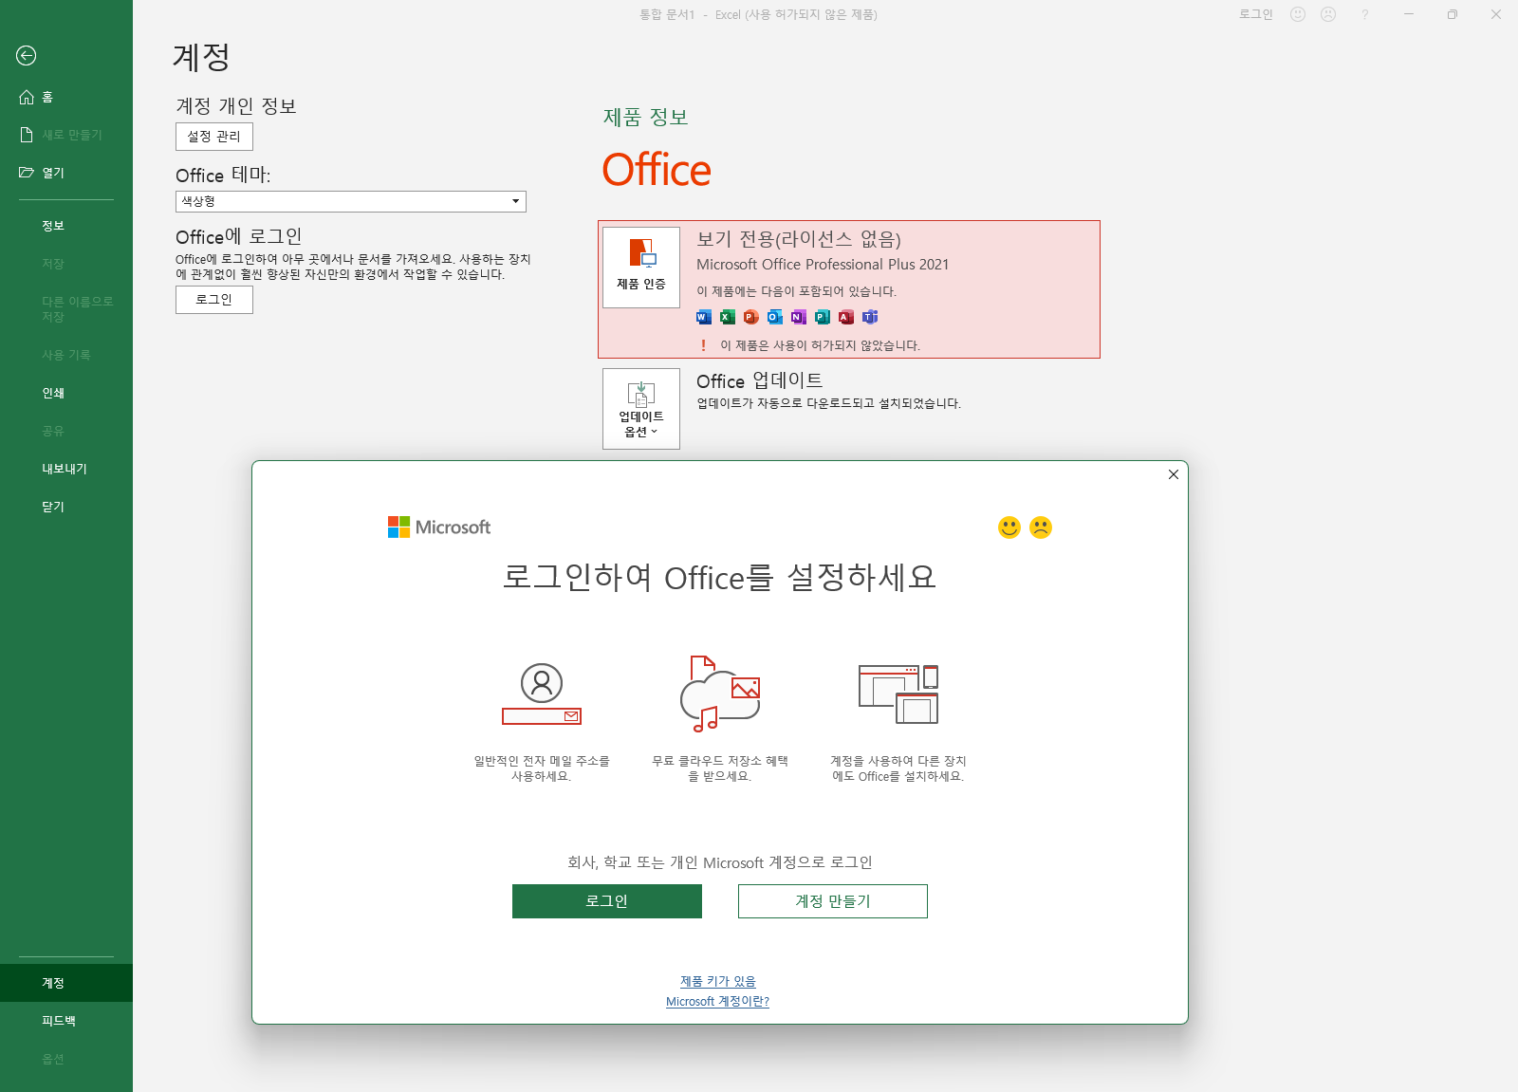Image resolution: width=1518 pixels, height=1092 pixels.
Task: Click the 'Office 업데이트' heading
Action: [x=760, y=380]
